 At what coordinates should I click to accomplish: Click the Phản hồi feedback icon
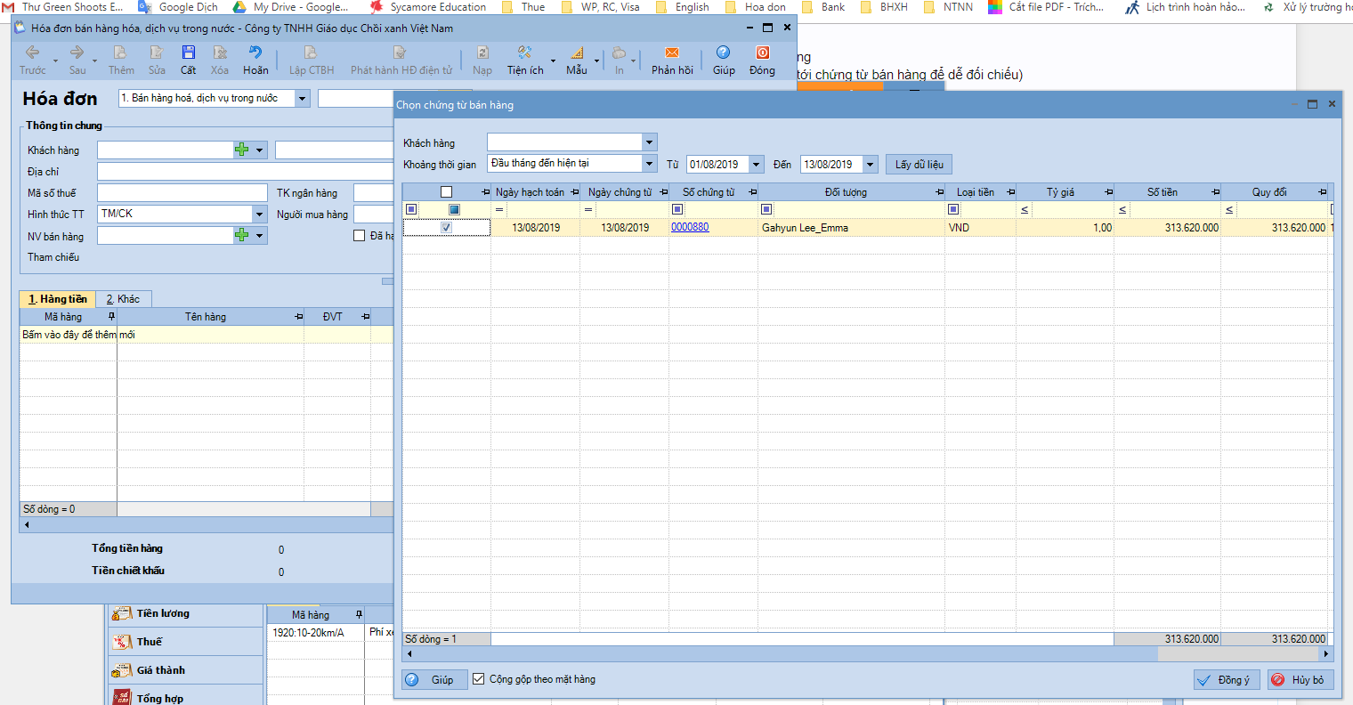pos(672,59)
